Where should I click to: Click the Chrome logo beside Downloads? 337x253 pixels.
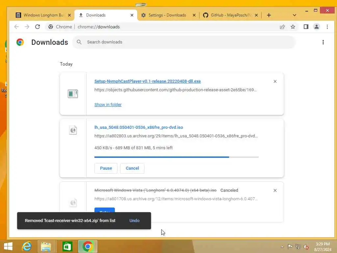(20, 42)
